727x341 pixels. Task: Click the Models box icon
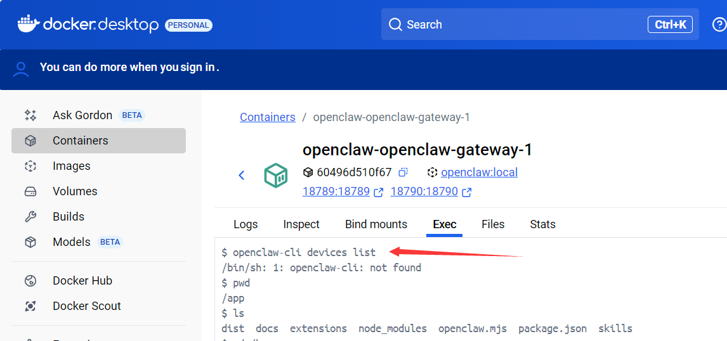click(x=30, y=242)
